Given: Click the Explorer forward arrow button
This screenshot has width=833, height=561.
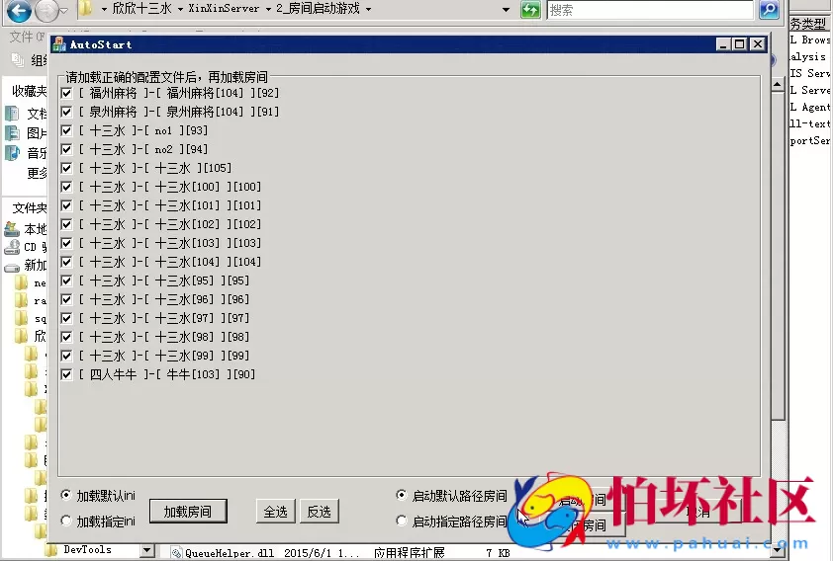Looking at the screenshot, I should click(x=46, y=11).
